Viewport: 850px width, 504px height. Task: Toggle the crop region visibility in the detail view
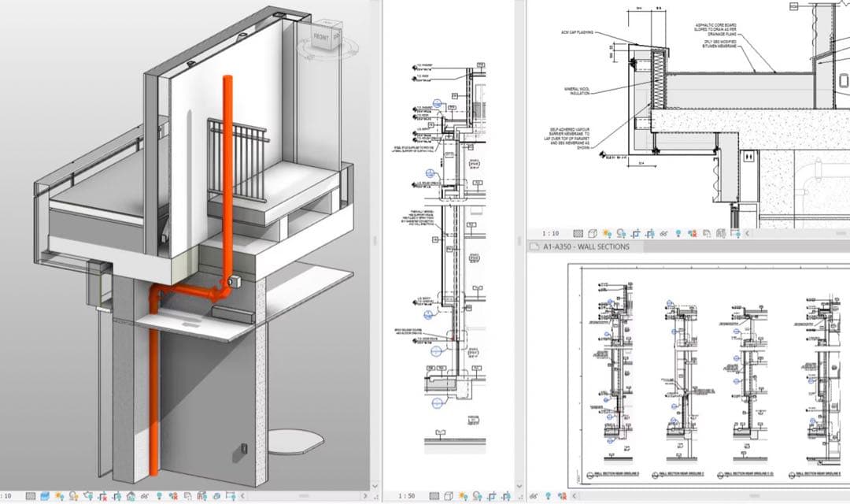[505, 498]
